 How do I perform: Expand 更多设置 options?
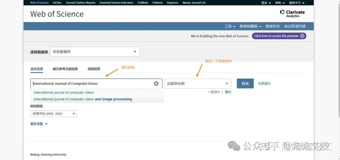[x=39, y=124]
